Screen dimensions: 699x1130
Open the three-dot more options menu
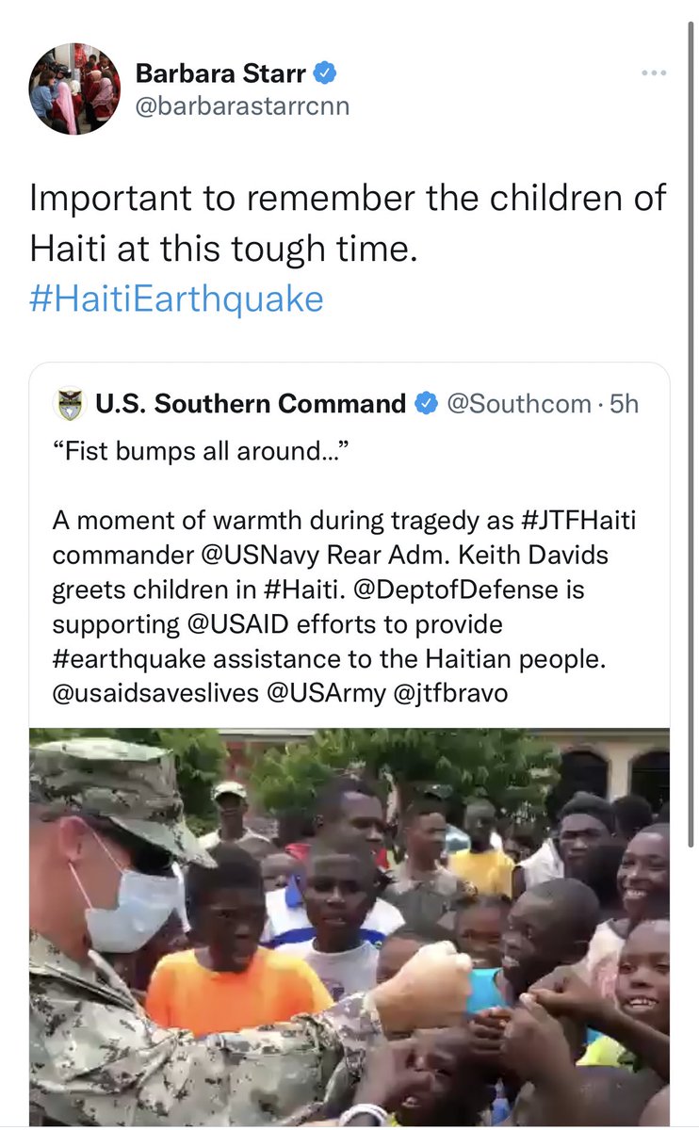(x=653, y=73)
